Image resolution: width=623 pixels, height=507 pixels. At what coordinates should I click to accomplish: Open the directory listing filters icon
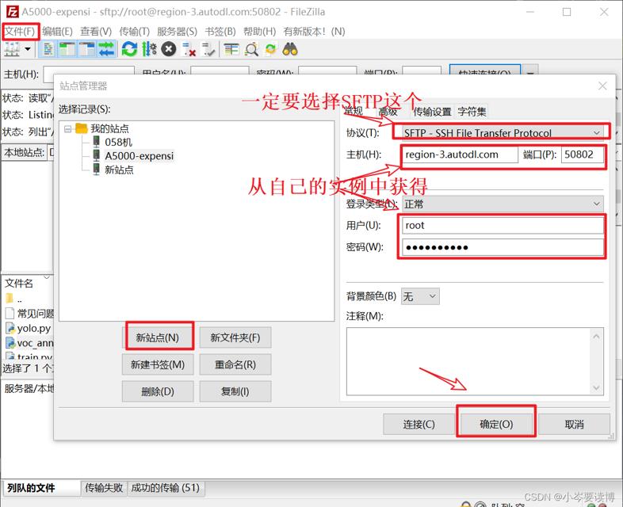231,50
